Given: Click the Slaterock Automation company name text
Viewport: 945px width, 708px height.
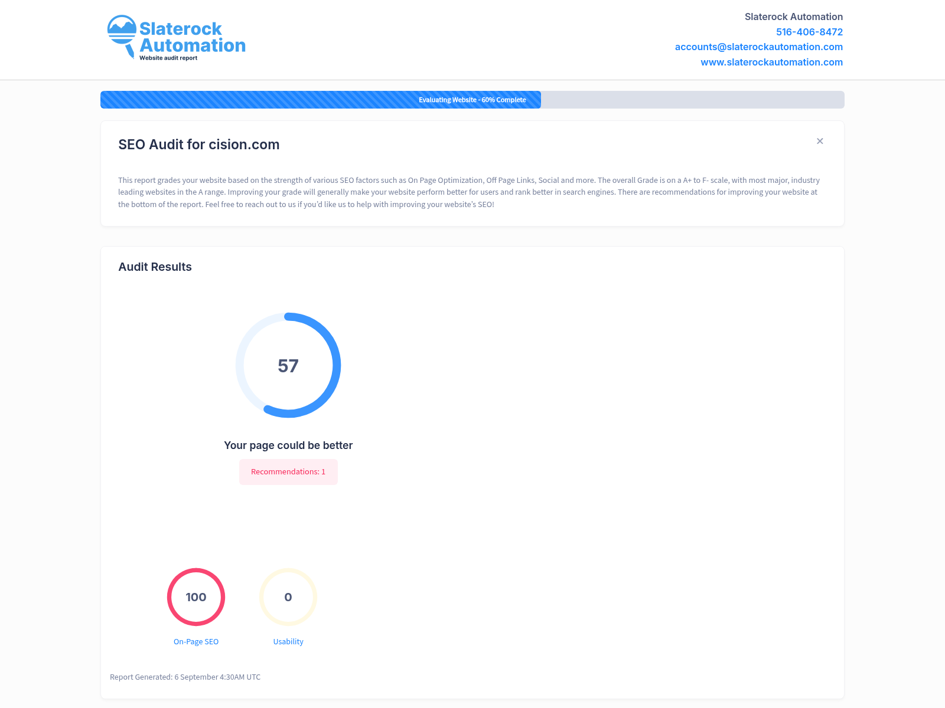Looking at the screenshot, I should [x=793, y=17].
